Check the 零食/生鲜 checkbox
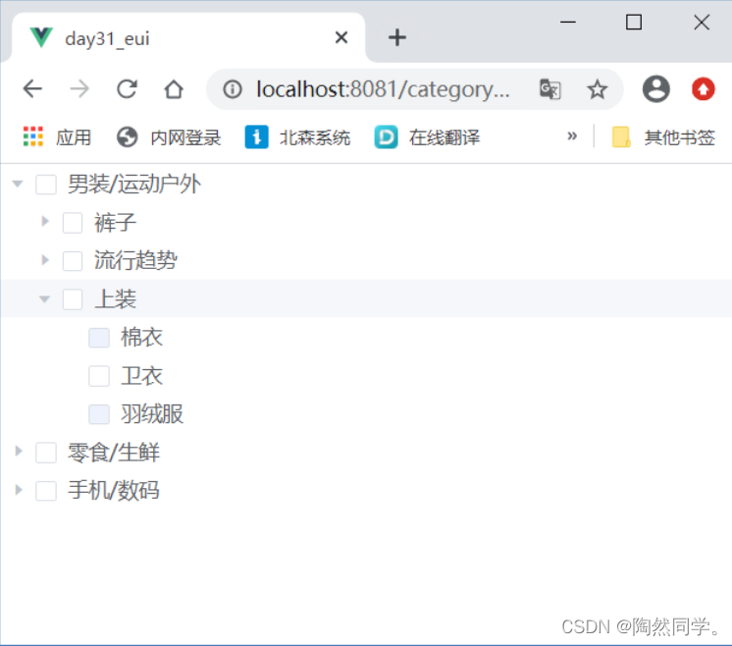The image size is (732, 646). pos(46,453)
